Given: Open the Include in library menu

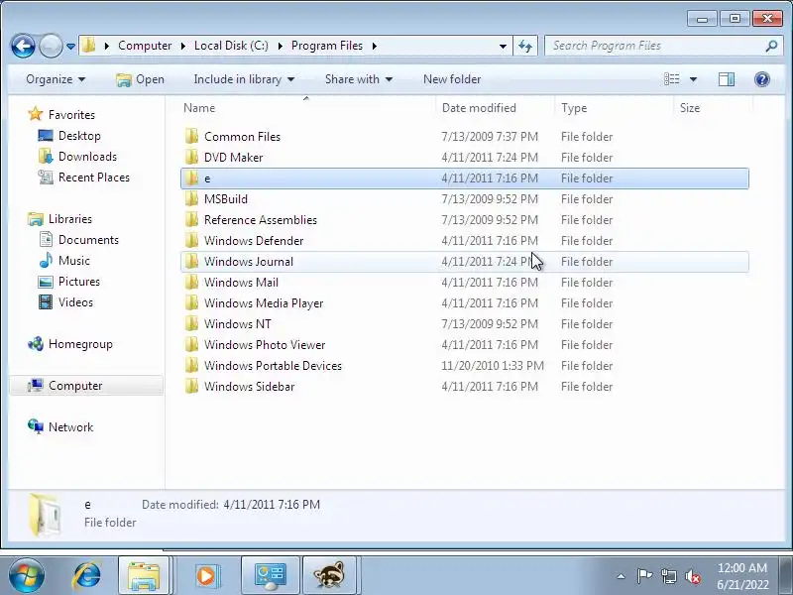Looking at the screenshot, I should [x=244, y=79].
